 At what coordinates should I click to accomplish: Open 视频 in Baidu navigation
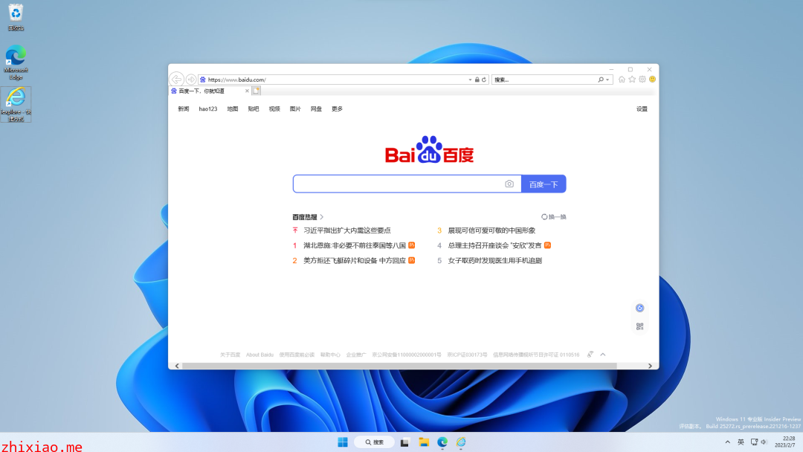tap(274, 109)
